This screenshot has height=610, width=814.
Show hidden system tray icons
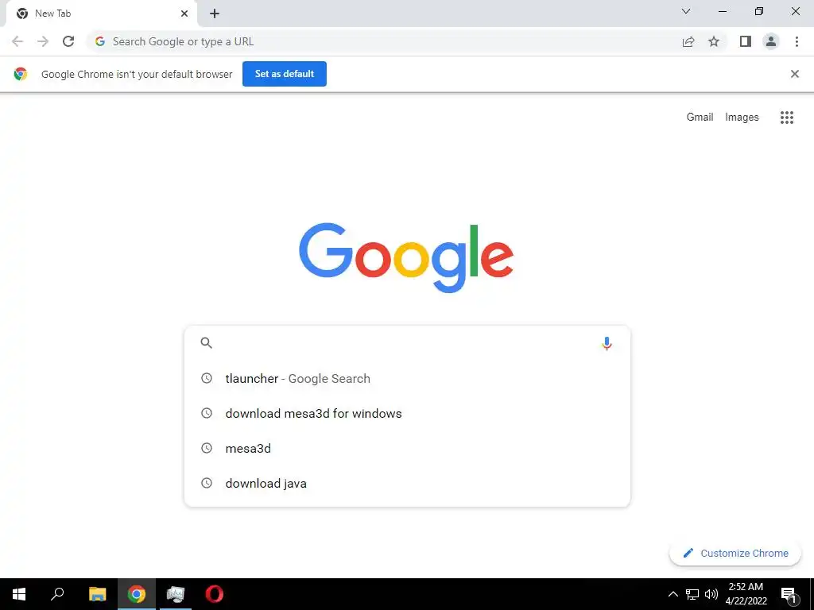pos(673,594)
